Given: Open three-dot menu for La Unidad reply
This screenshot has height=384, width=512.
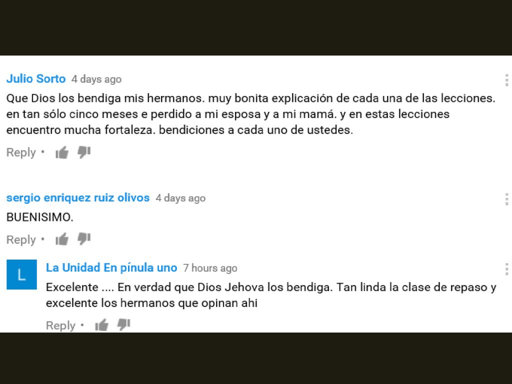Looking at the screenshot, I should (506, 269).
